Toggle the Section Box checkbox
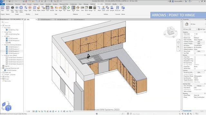 coord(195,69)
